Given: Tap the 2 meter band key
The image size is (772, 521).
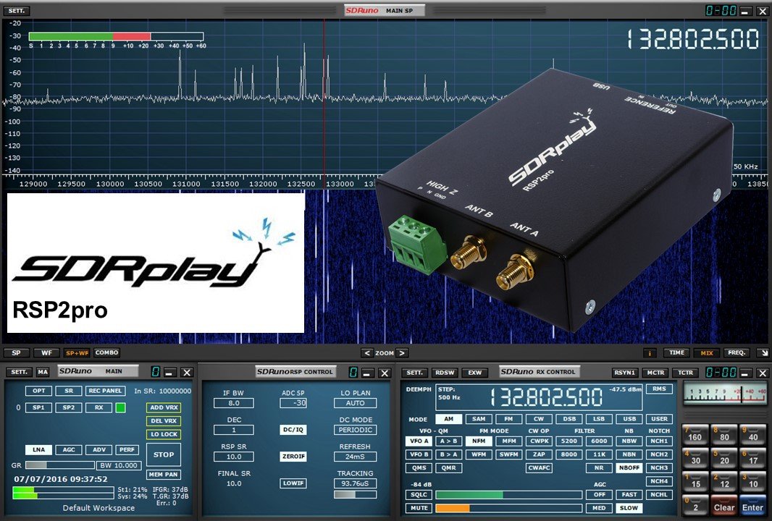Looking at the screenshot, I should point(695,505).
